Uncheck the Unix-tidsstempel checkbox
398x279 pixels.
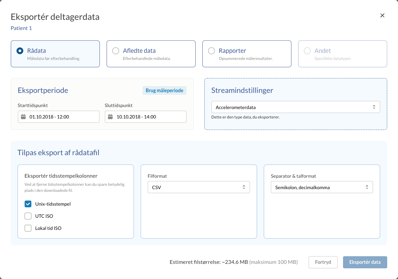pos(28,204)
